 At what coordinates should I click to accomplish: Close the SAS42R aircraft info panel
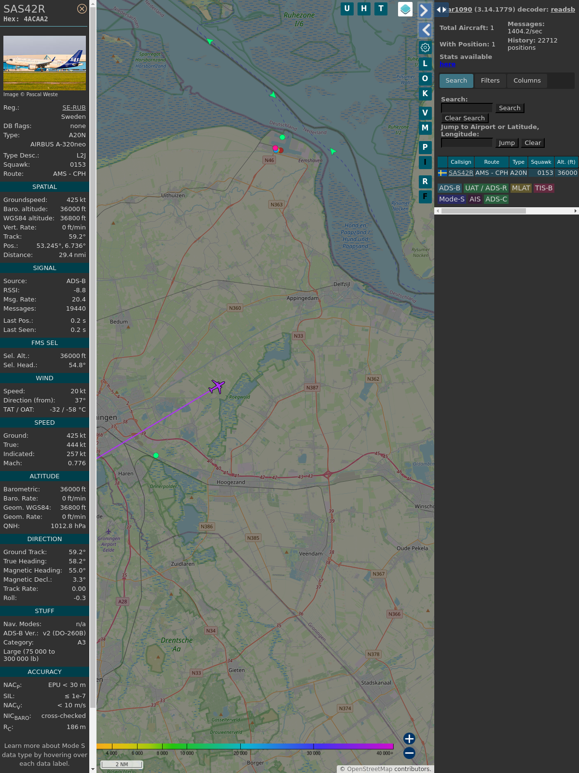point(82,9)
